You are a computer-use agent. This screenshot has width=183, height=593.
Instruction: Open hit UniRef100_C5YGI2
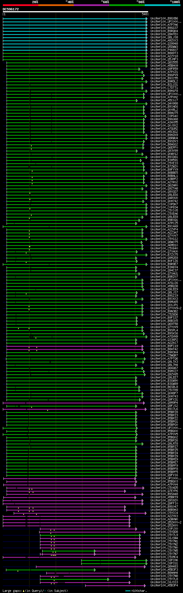[164, 239]
